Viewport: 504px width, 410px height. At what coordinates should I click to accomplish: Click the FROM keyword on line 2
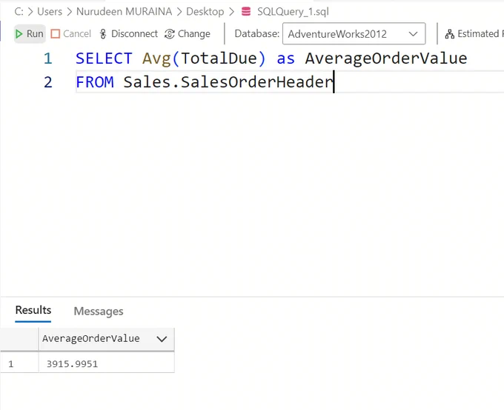coord(95,82)
